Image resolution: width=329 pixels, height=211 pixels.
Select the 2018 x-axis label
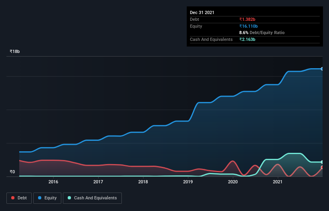143,182
